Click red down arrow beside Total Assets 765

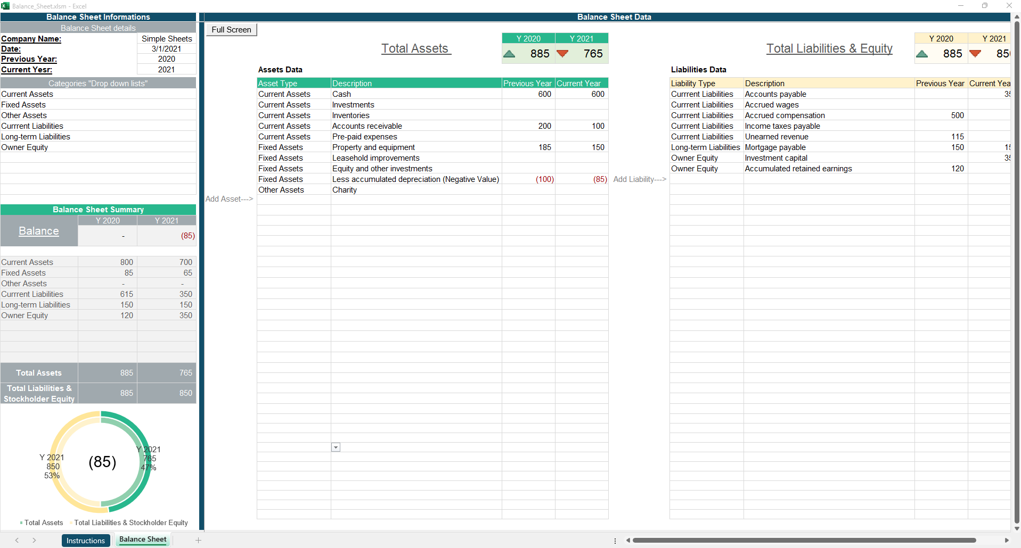[562, 54]
